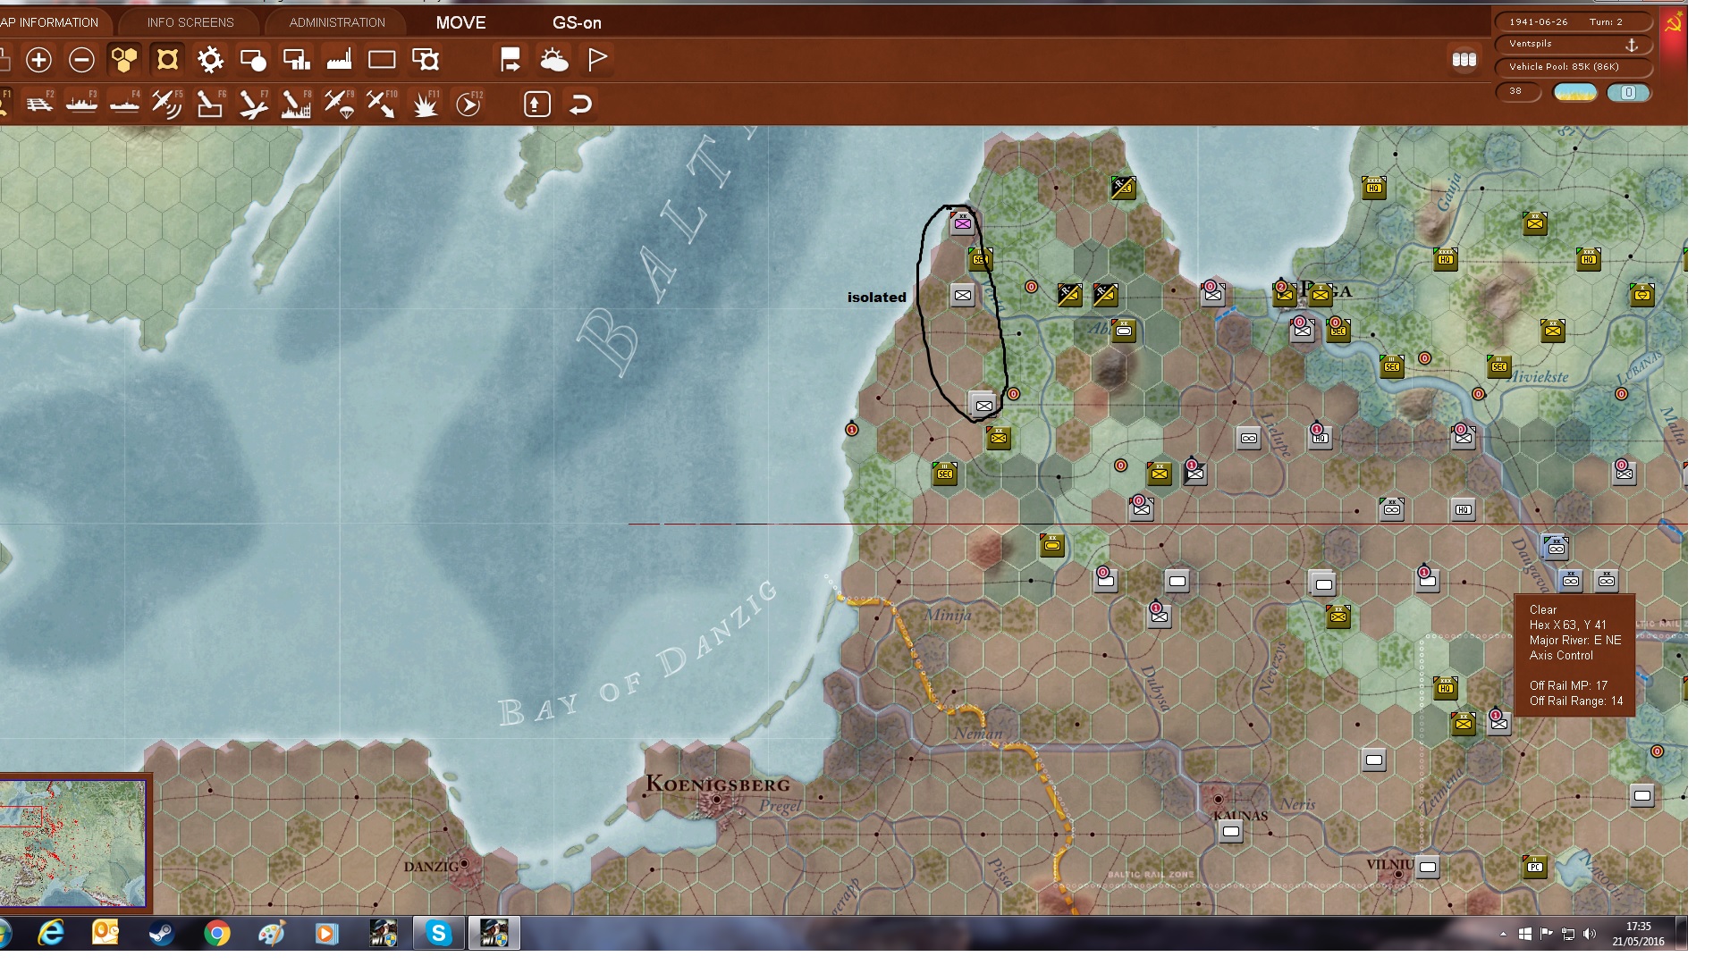The height and width of the screenshot is (965, 1730).
Task: Toggle the highlighted square-bracket map overlay icon
Action: tap(167, 60)
